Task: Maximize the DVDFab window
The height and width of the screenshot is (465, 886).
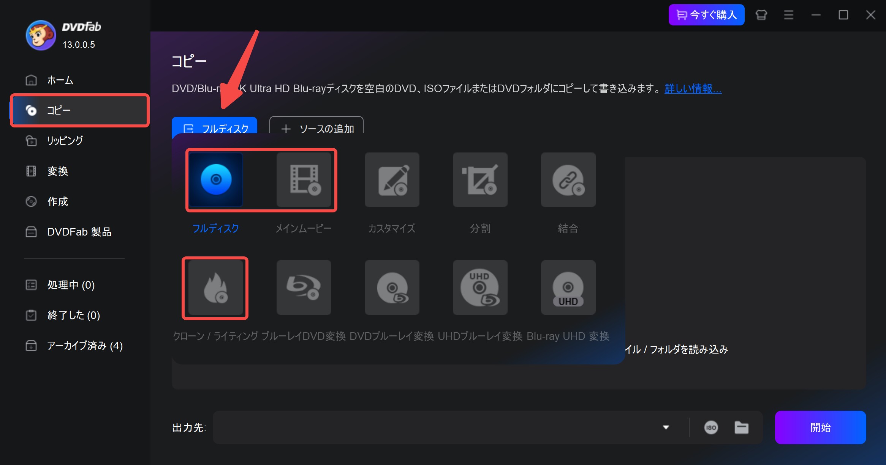Action: [x=843, y=15]
